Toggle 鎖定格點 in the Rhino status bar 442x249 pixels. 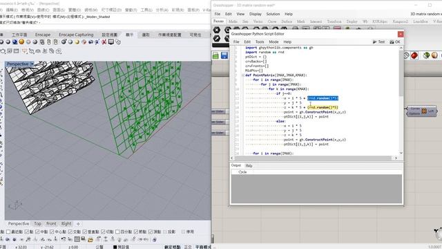[172, 247]
